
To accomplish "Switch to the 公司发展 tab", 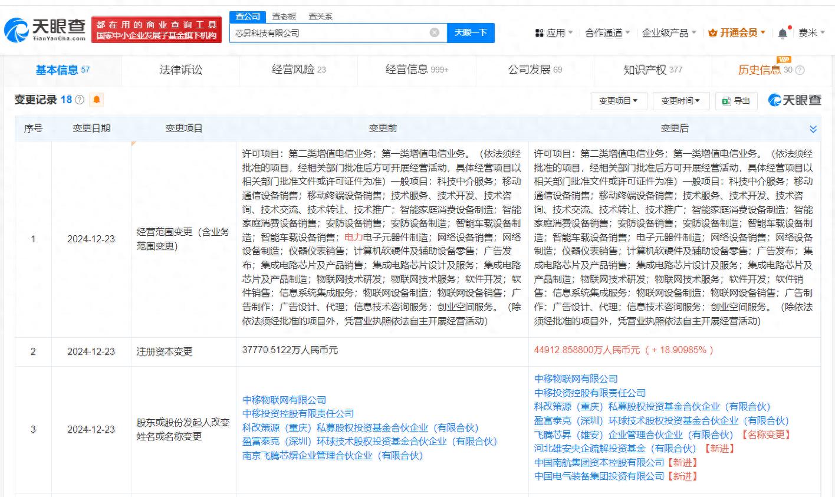I will point(535,70).
